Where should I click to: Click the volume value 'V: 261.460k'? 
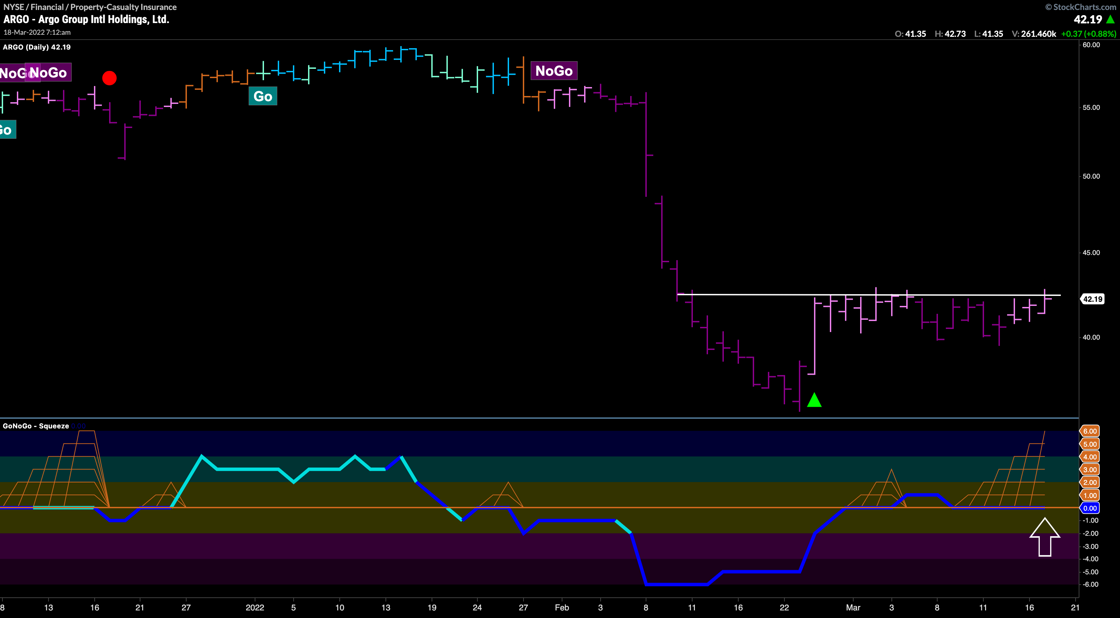tap(1034, 34)
